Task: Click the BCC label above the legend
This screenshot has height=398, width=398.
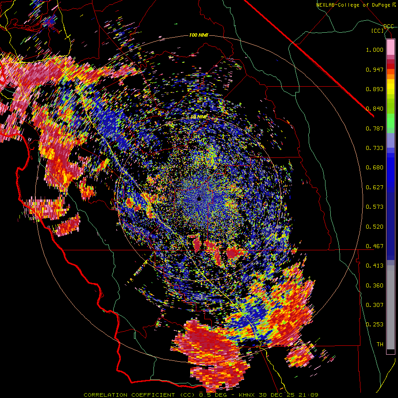Action: tap(388, 27)
